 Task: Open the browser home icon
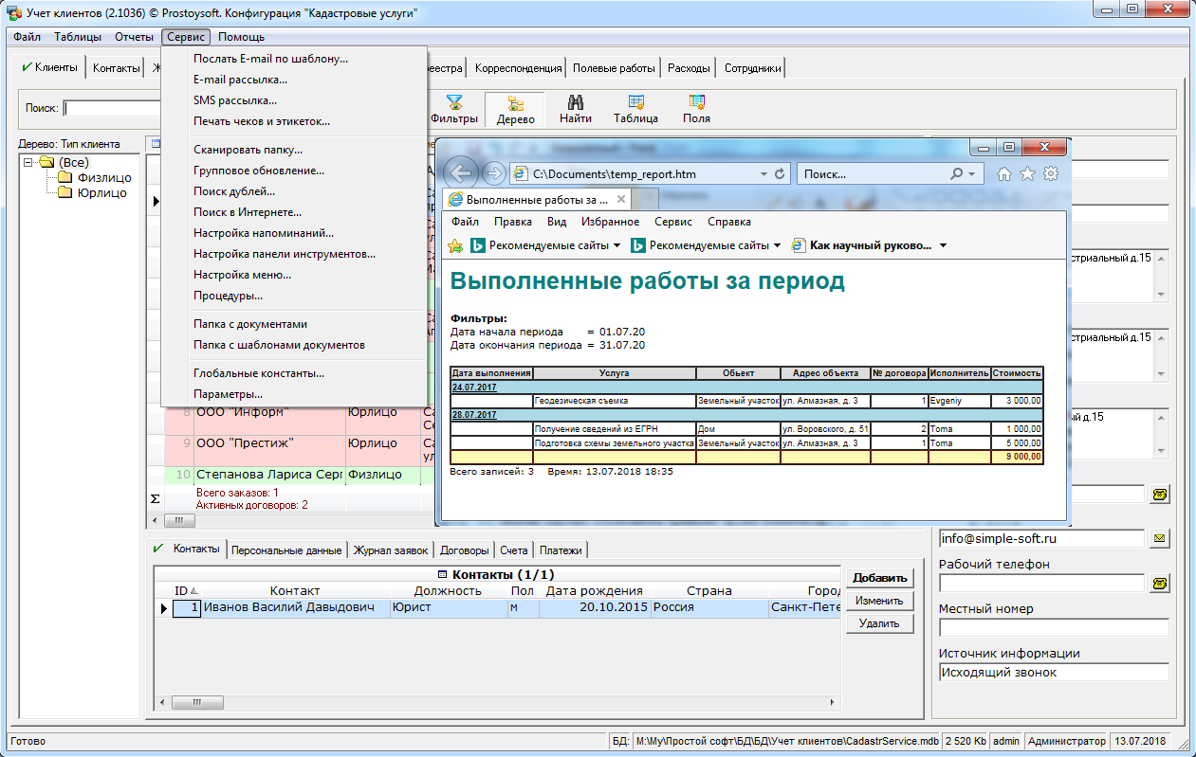click(1004, 174)
